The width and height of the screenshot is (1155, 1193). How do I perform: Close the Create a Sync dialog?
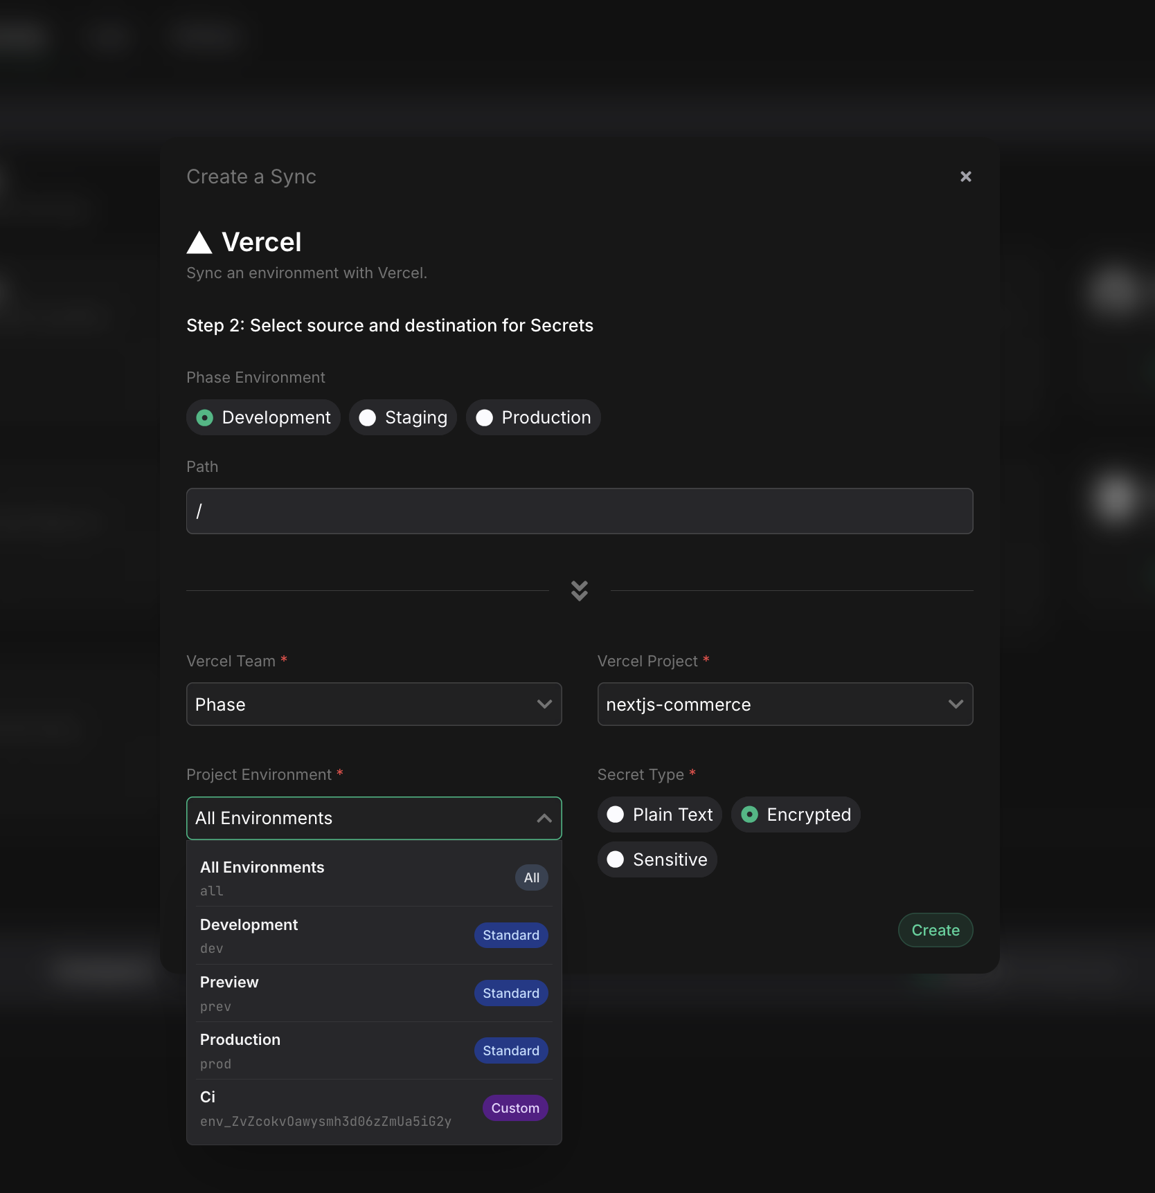click(x=965, y=176)
